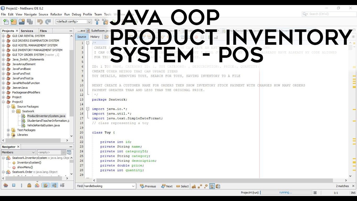The width and height of the screenshot is (357, 201).
Task: Click the History view button
Action: pos(95,37)
